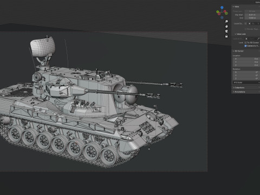Expand the Collections panel
260x195 pixels.
pyautogui.click(x=238, y=88)
